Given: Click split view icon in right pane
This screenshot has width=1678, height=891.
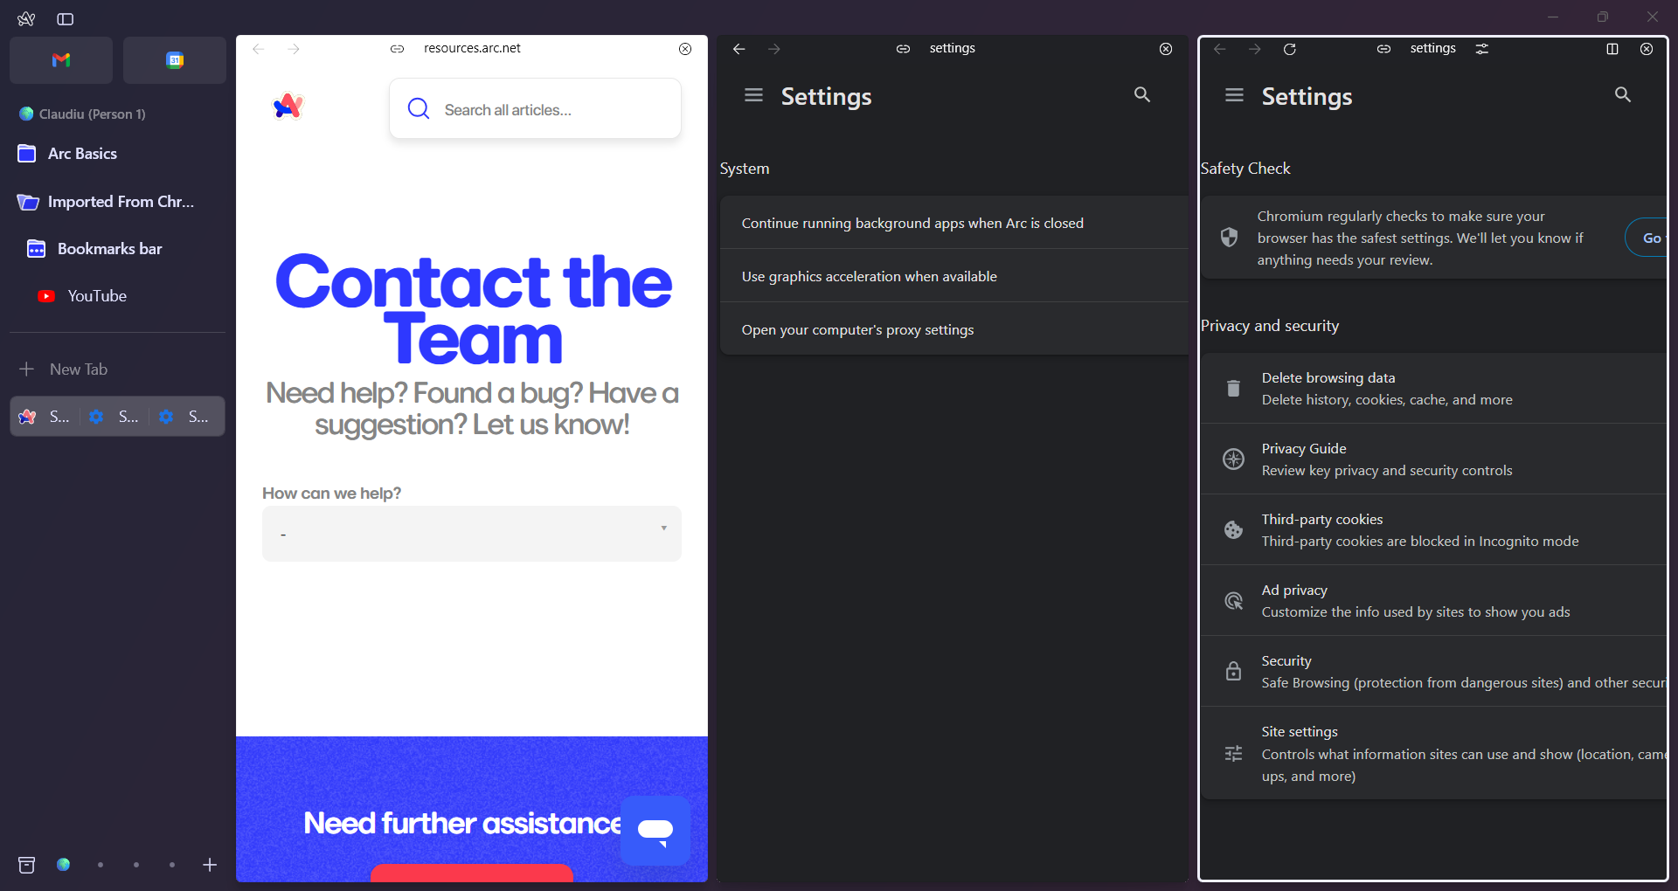Looking at the screenshot, I should pos(1612,49).
